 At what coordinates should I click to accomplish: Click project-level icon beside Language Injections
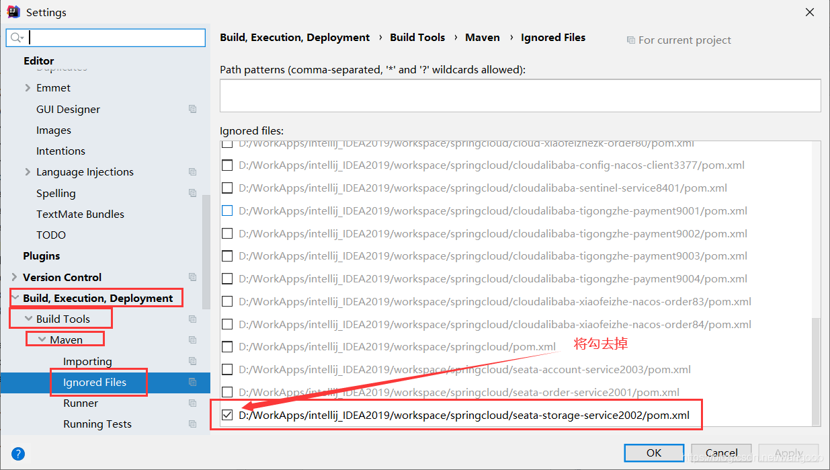(193, 172)
